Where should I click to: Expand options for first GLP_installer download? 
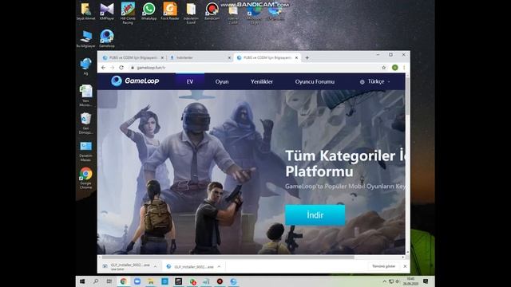156,266
